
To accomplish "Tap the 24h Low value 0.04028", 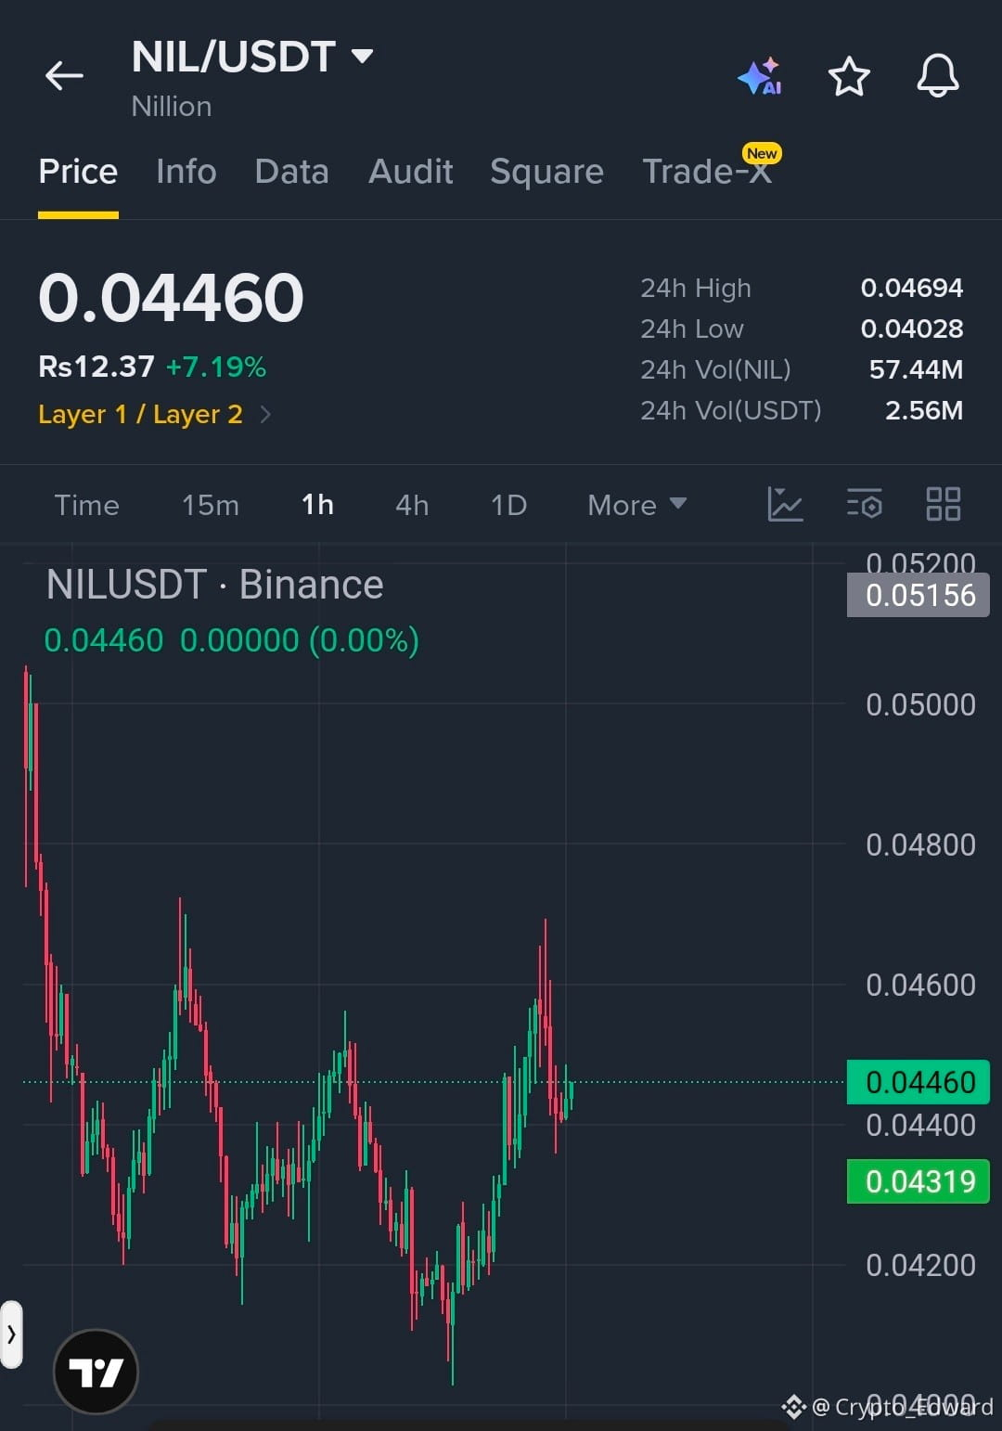I will pyautogui.click(x=912, y=329).
